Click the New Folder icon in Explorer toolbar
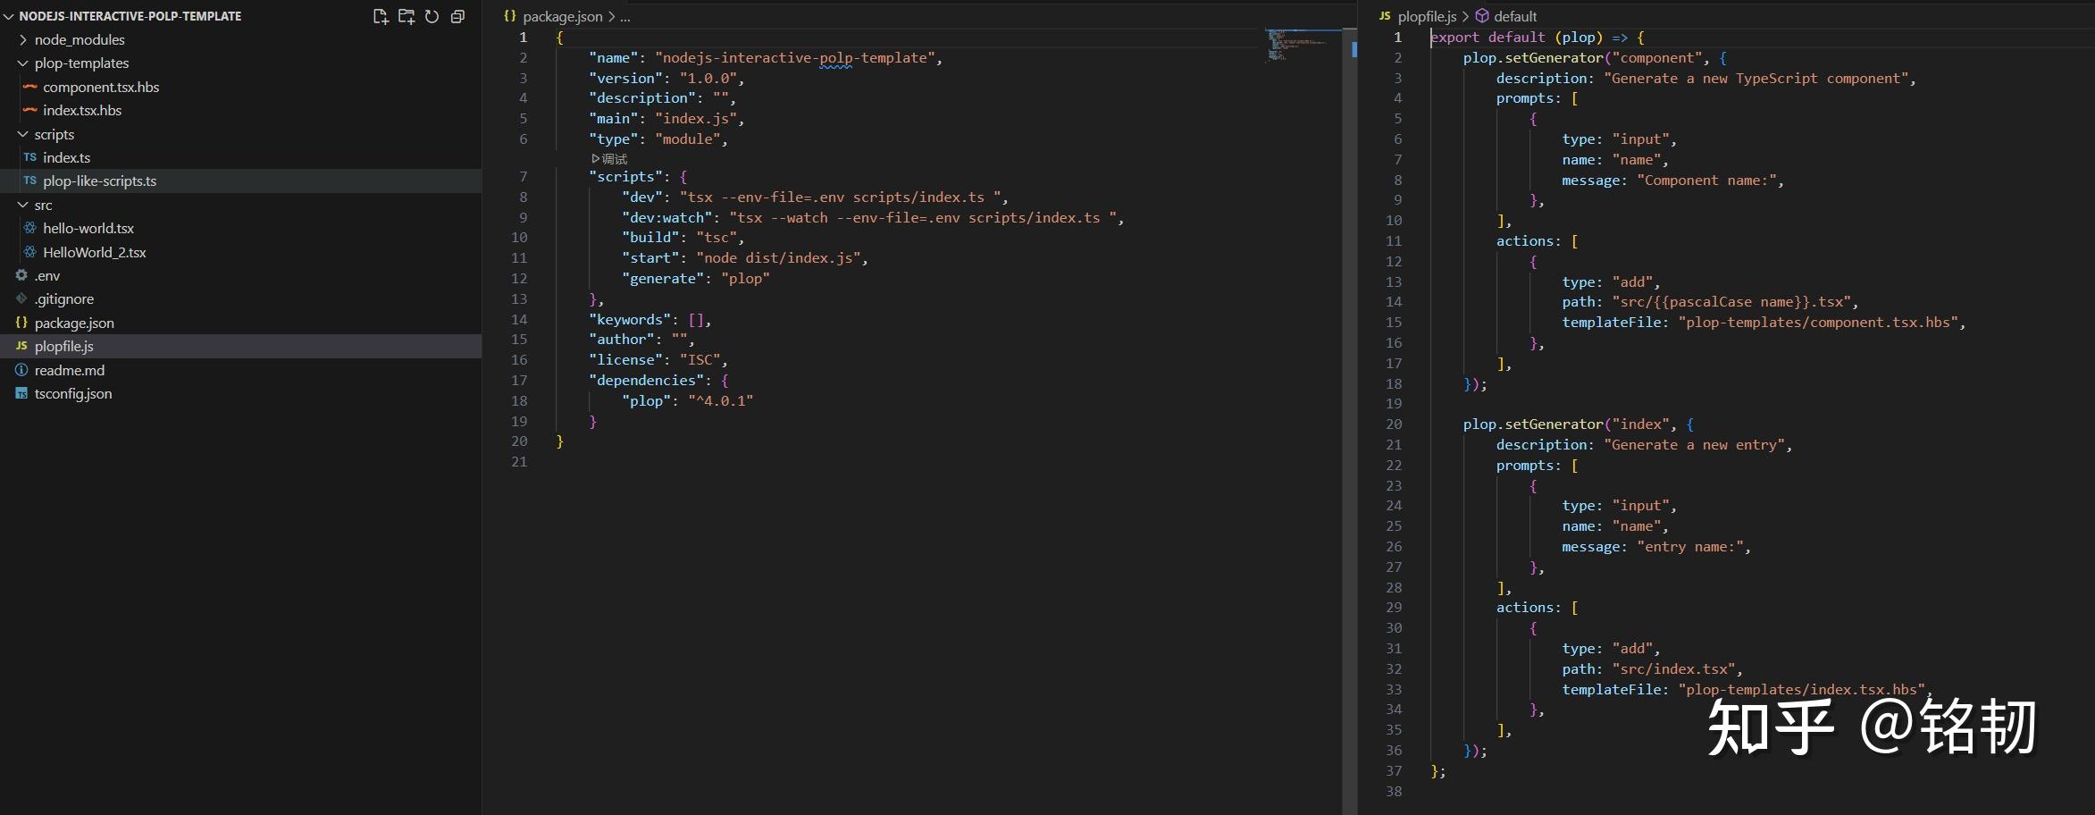This screenshot has height=815, width=2095. (x=406, y=16)
